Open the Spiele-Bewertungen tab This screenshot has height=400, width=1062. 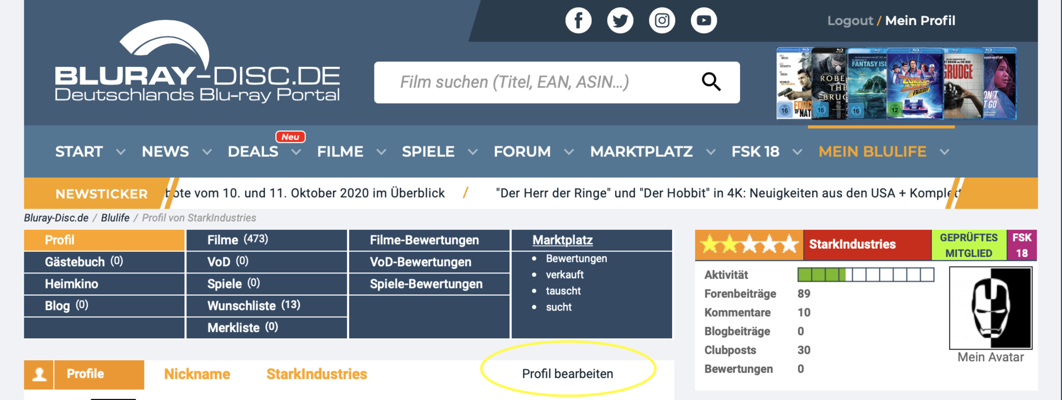point(429,284)
